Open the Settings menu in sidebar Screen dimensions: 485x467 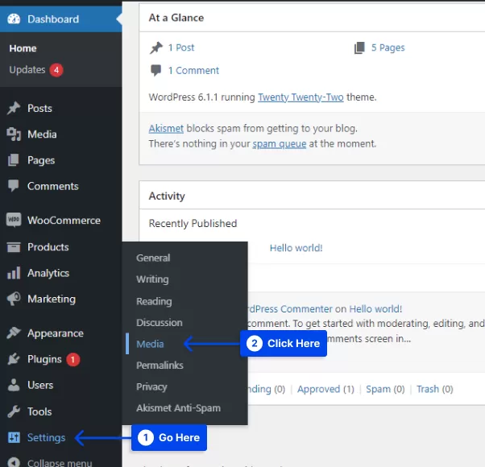46,437
